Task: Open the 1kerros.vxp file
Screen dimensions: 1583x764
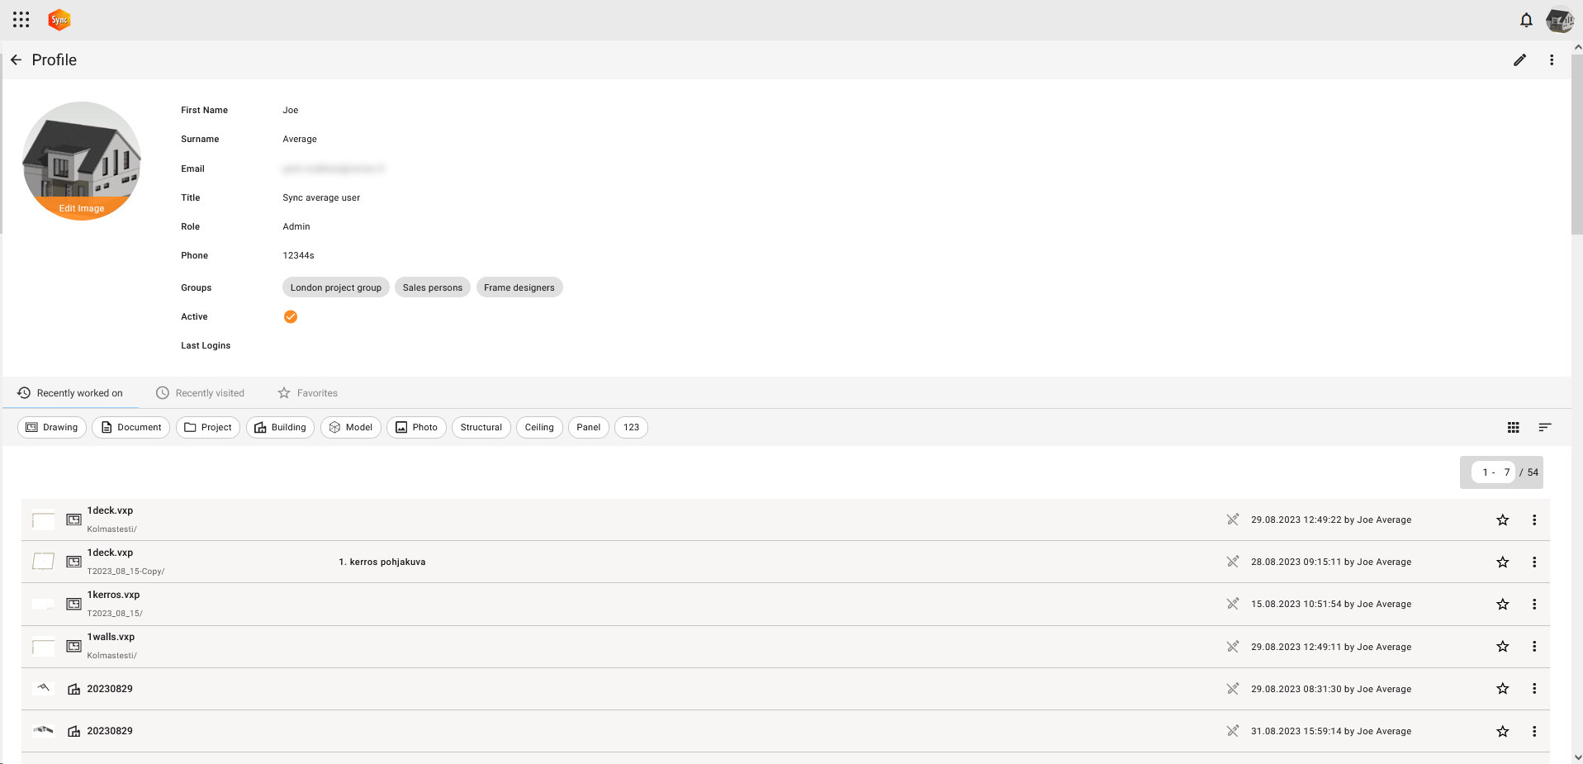Action: pos(113,595)
